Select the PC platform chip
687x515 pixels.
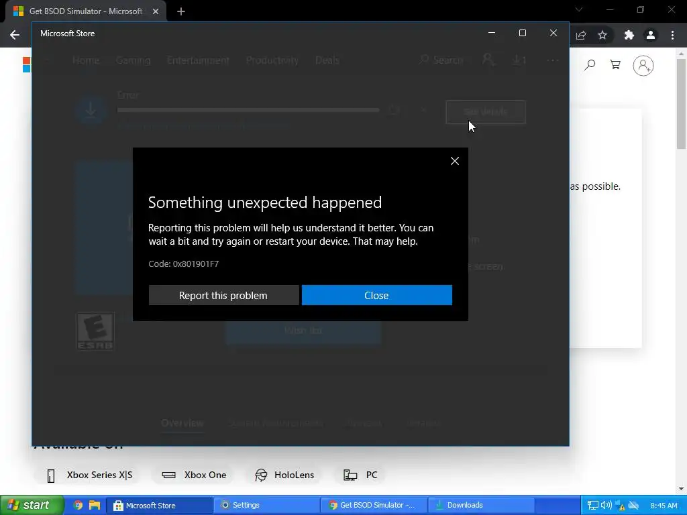pyautogui.click(x=360, y=475)
